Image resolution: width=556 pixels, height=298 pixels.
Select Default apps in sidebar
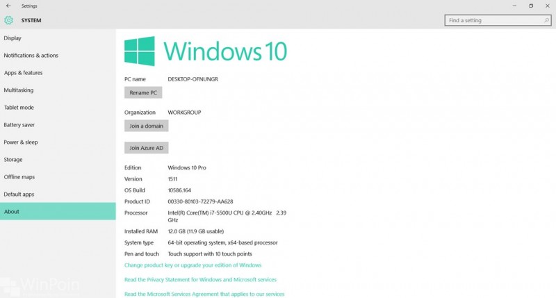[58, 194]
